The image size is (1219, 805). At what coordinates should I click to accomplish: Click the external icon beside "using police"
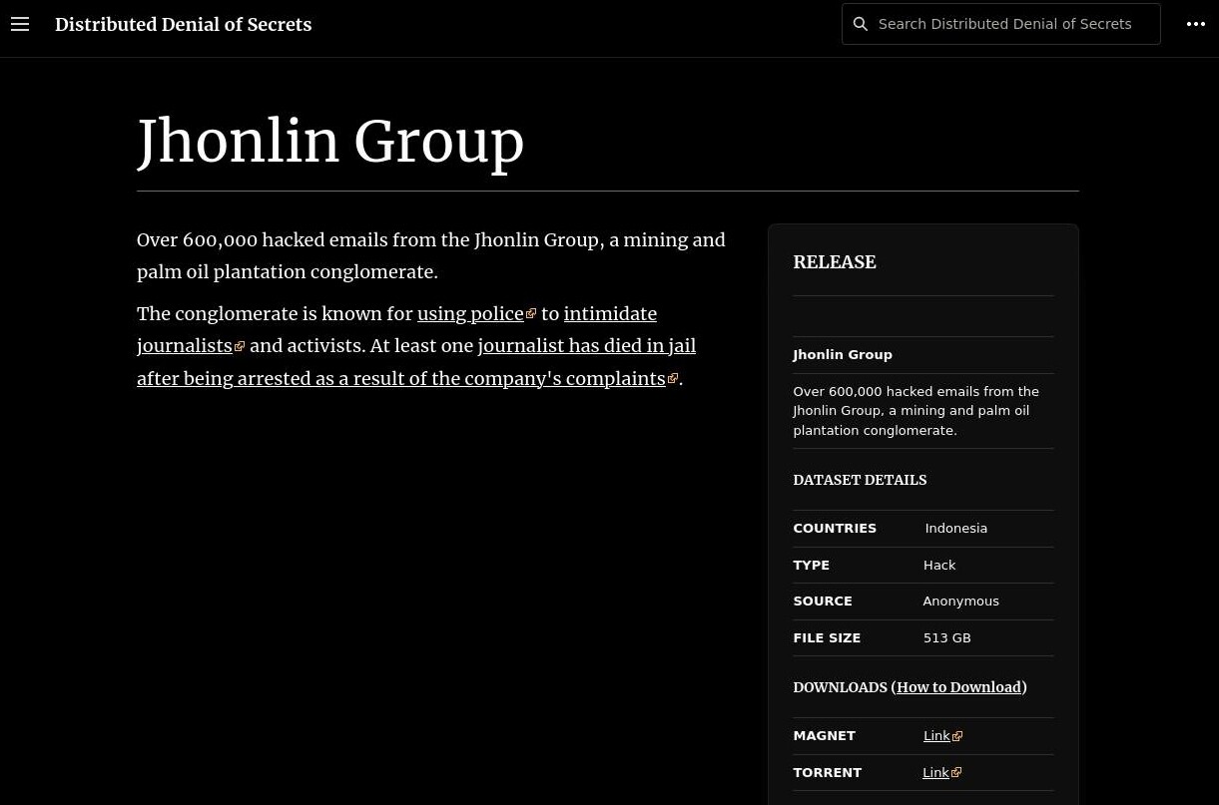(x=531, y=314)
